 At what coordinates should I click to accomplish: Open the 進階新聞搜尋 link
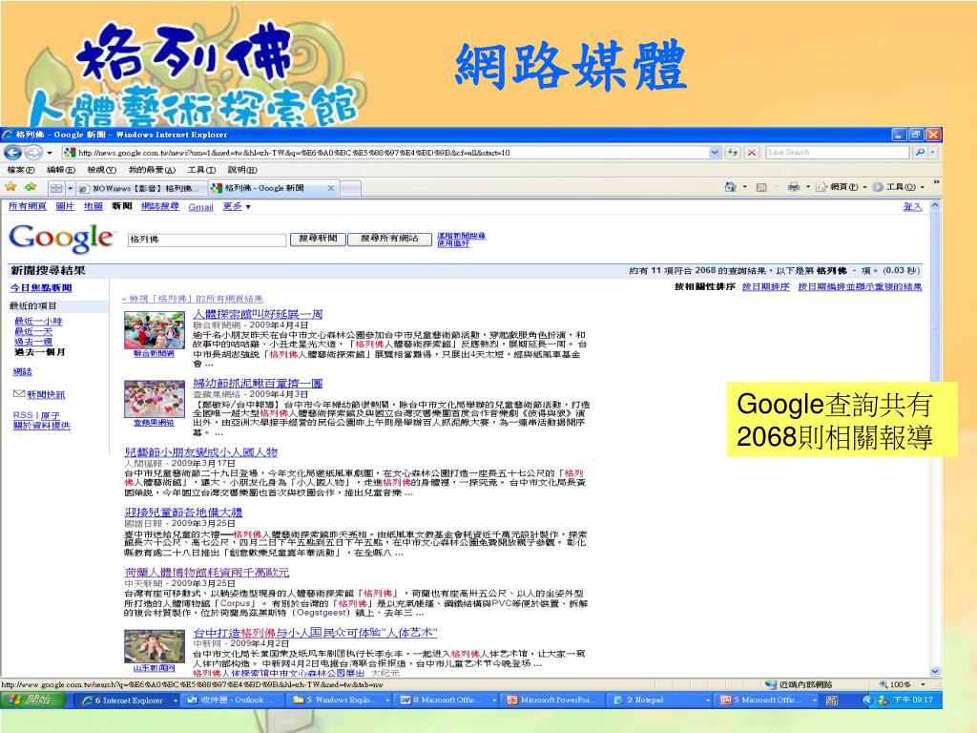pos(461,236)
